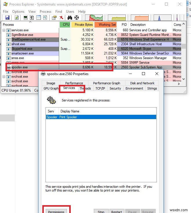Switch to the Environment tab
This screenshot has width=191, height=213.
134,88
